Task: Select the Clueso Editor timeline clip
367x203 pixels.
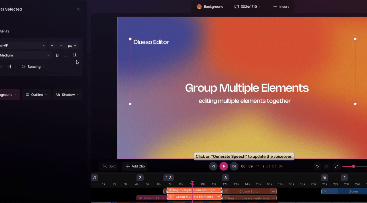Action: pyautogui.click(x=249, y=191)
